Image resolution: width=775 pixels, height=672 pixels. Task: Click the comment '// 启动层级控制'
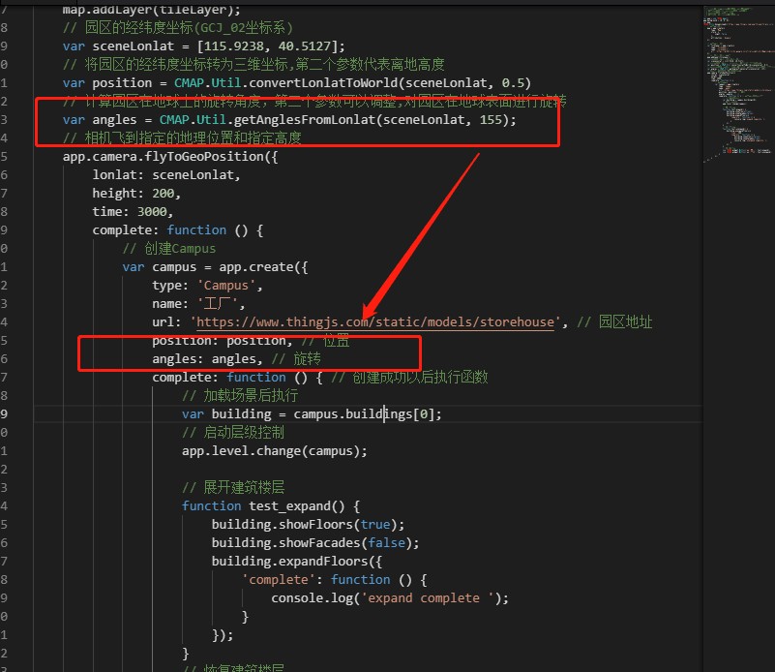(x=233, y=433)
